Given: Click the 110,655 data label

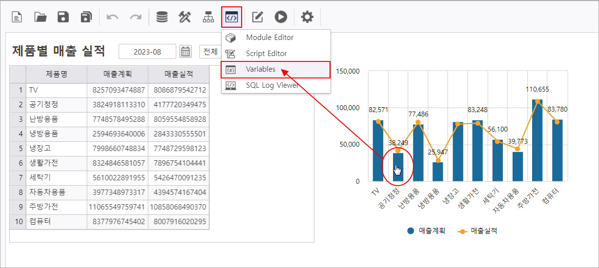Looking at the screenshot, I should [x=537, y=89].
